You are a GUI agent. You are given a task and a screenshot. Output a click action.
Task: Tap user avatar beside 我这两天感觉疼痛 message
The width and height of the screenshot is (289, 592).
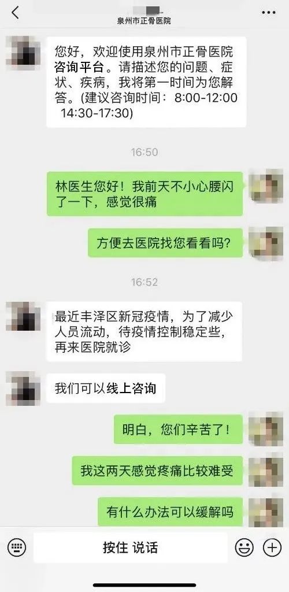point(266,469)
